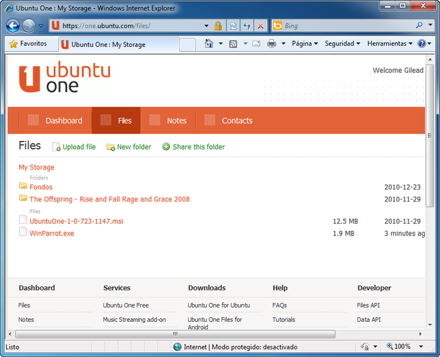The width and height of the screenshot is (440, 357).
Task: Click the Refresh page icon
Action: pyautogui.click(x=247, y=26)
